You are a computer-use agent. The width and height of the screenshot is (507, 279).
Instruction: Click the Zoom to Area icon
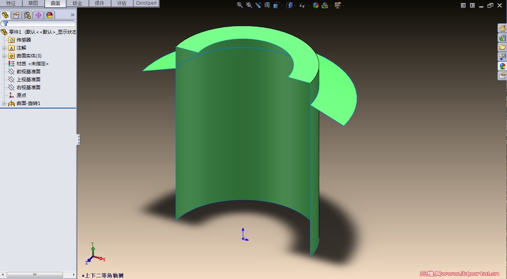(249, 5)
